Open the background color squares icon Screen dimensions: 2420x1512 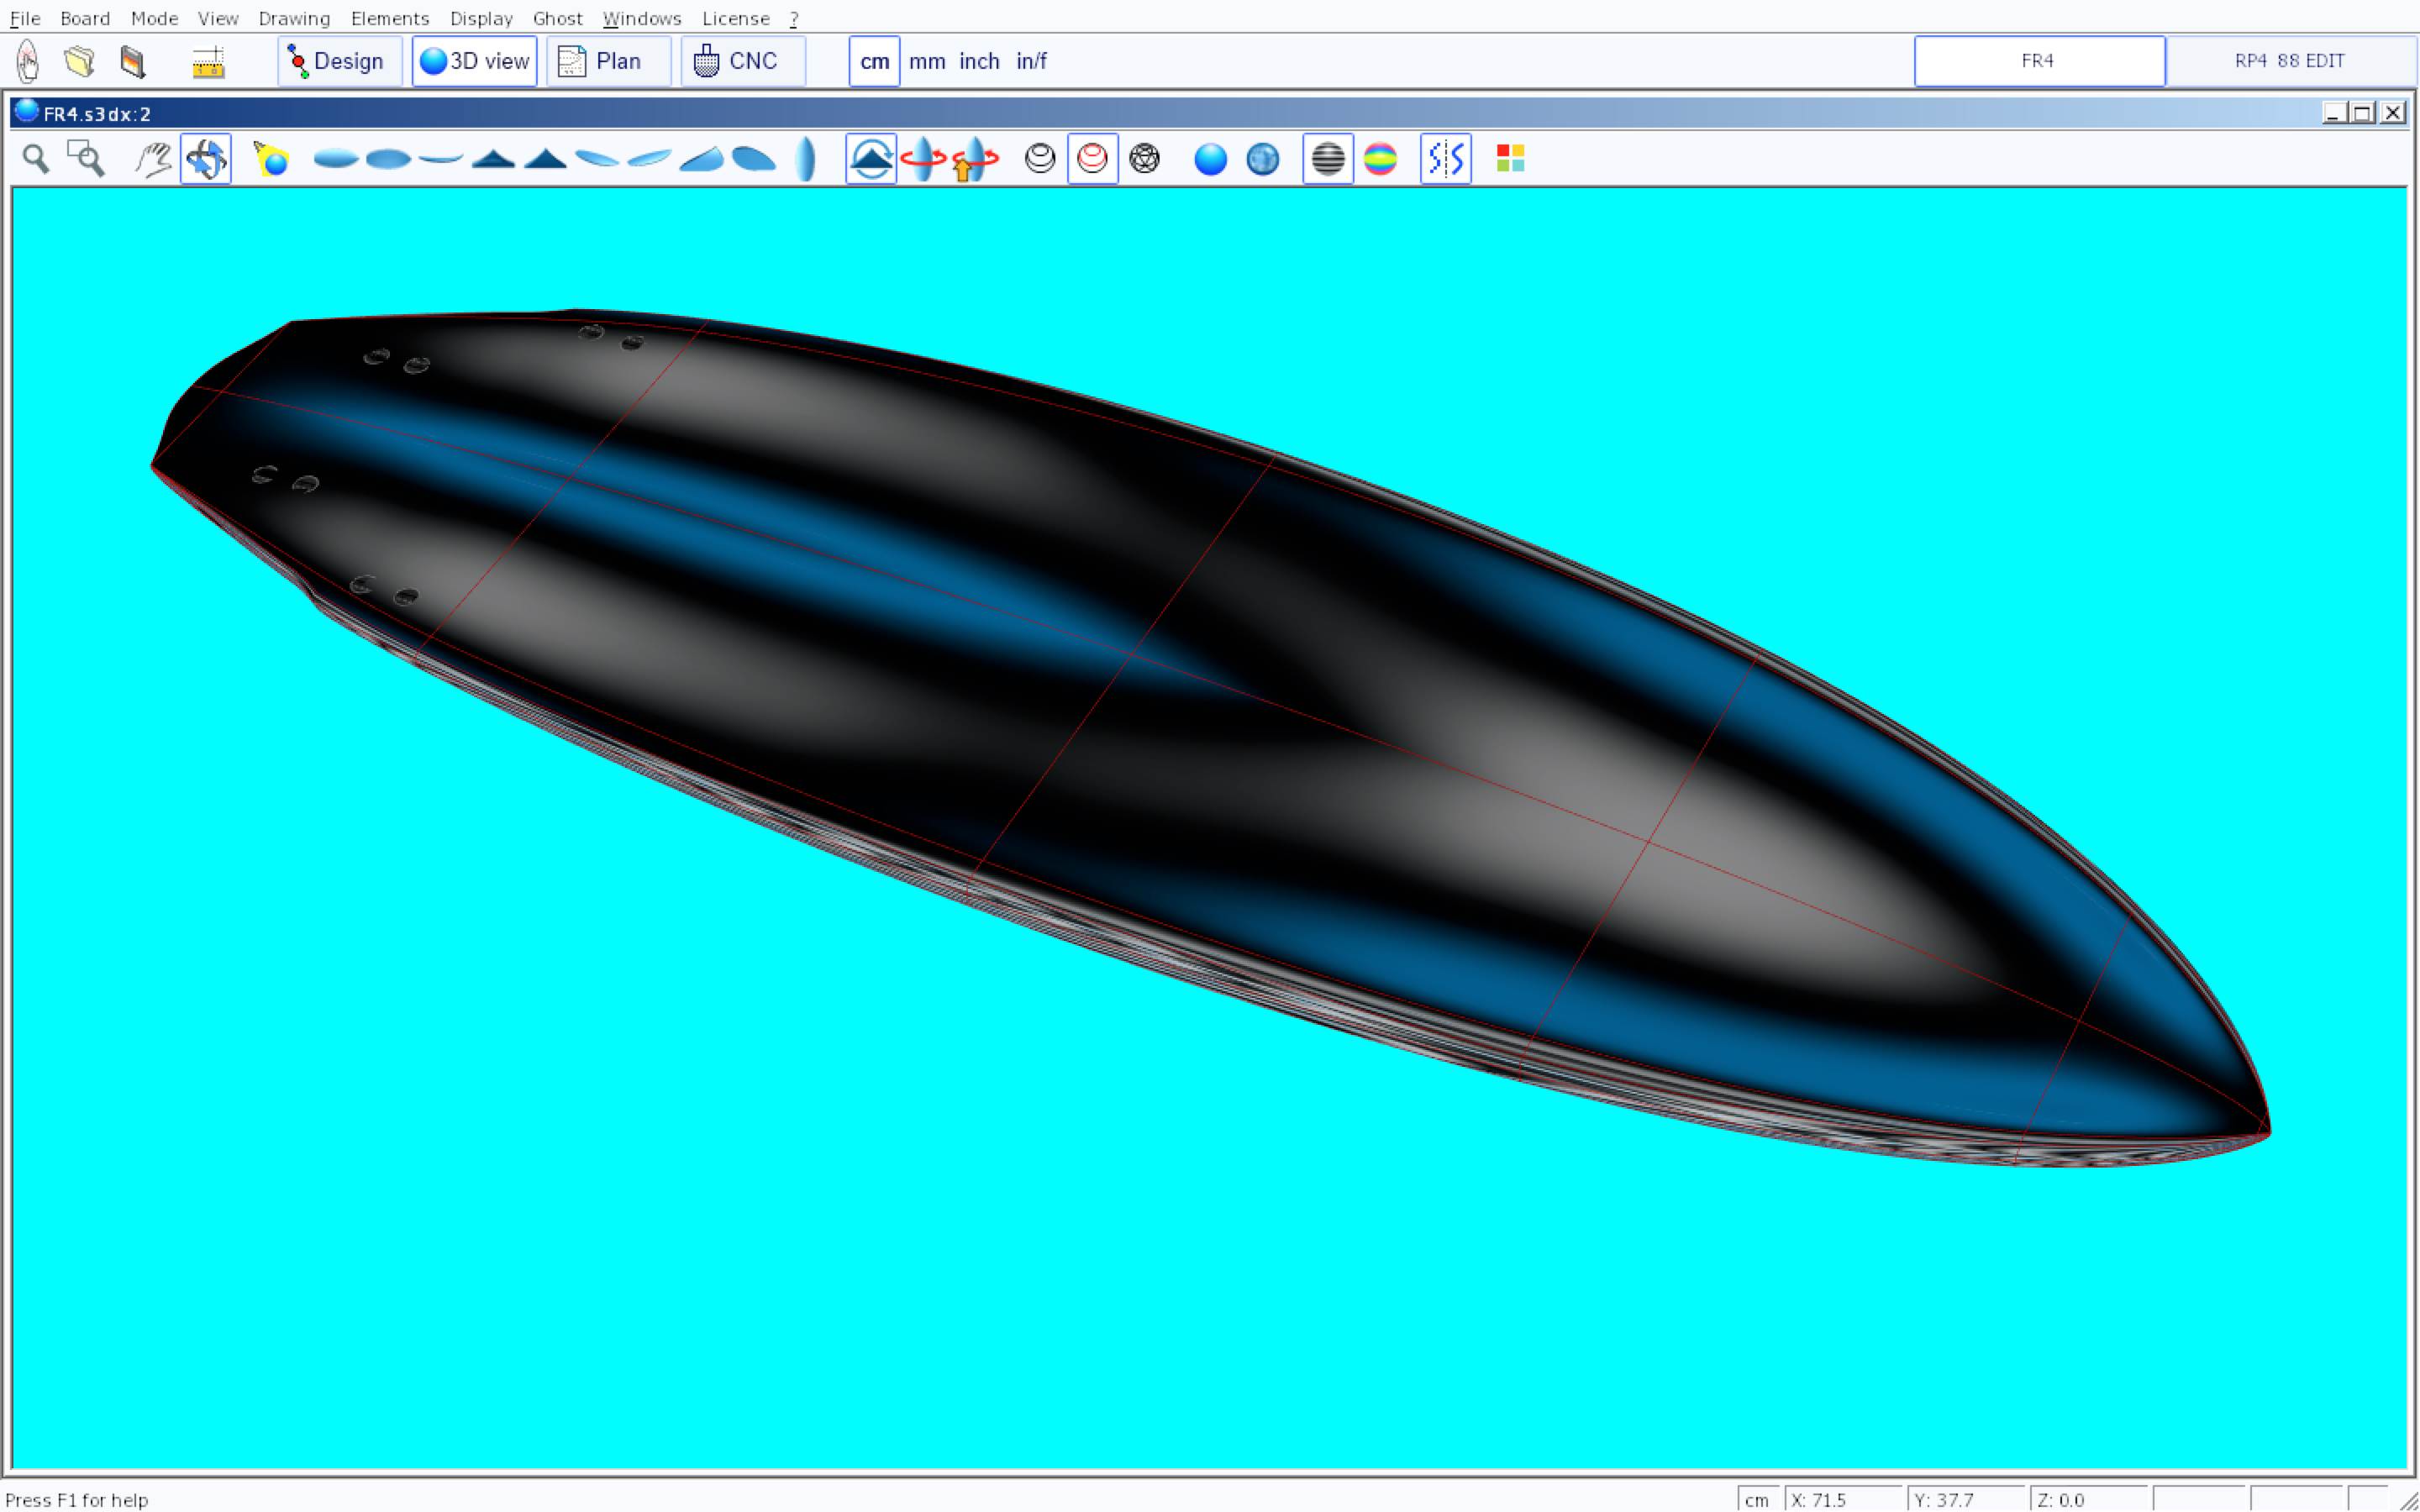1510,159
